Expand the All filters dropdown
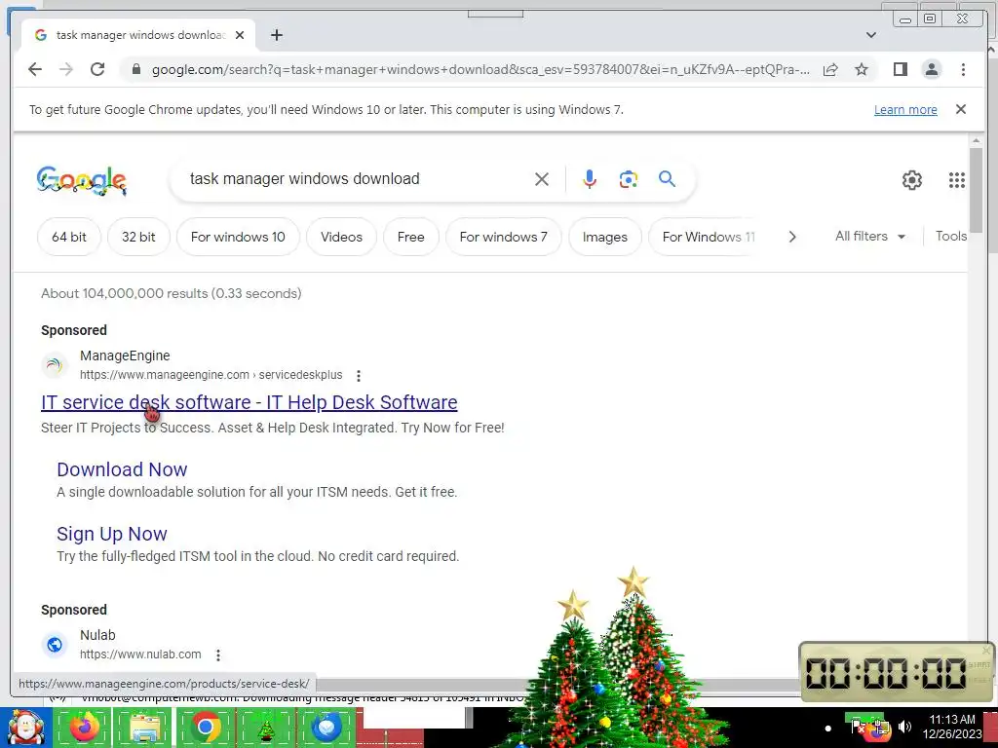The width and height of the screenshot is (998, 748). point(870,236)
